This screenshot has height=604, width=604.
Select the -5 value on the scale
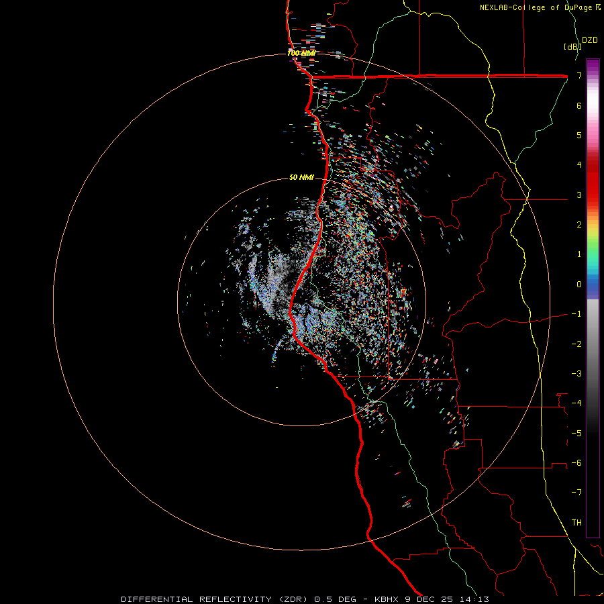click(x=576, y=434)
